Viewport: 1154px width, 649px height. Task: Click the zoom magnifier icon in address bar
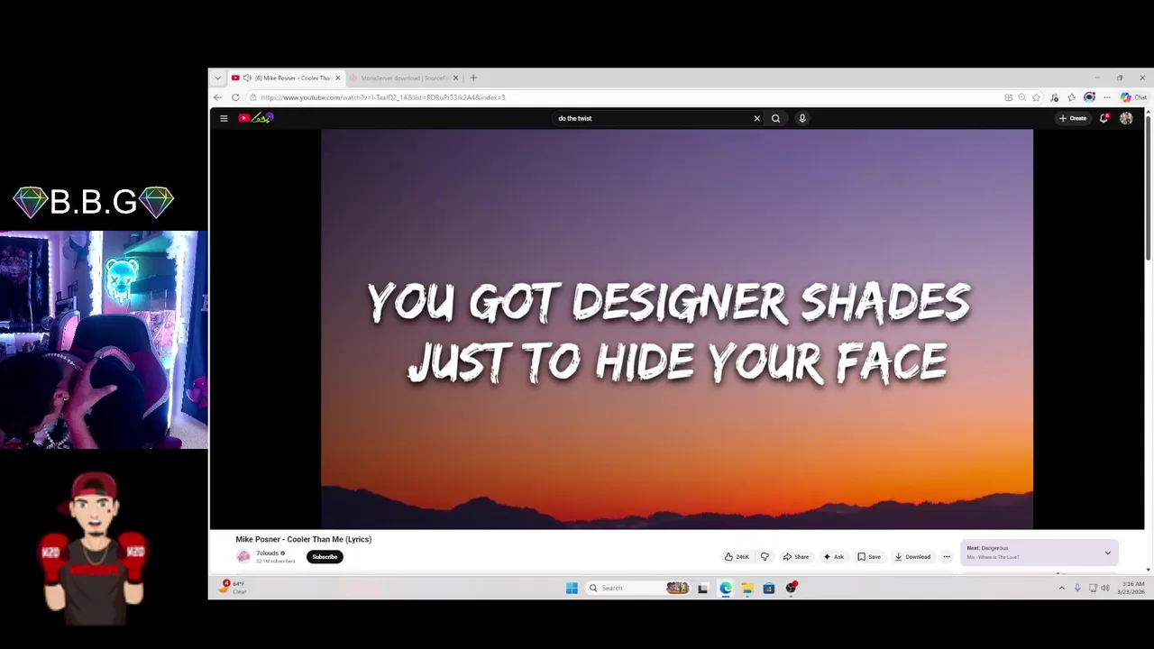pyautogui.click(x=1022, y=97)
